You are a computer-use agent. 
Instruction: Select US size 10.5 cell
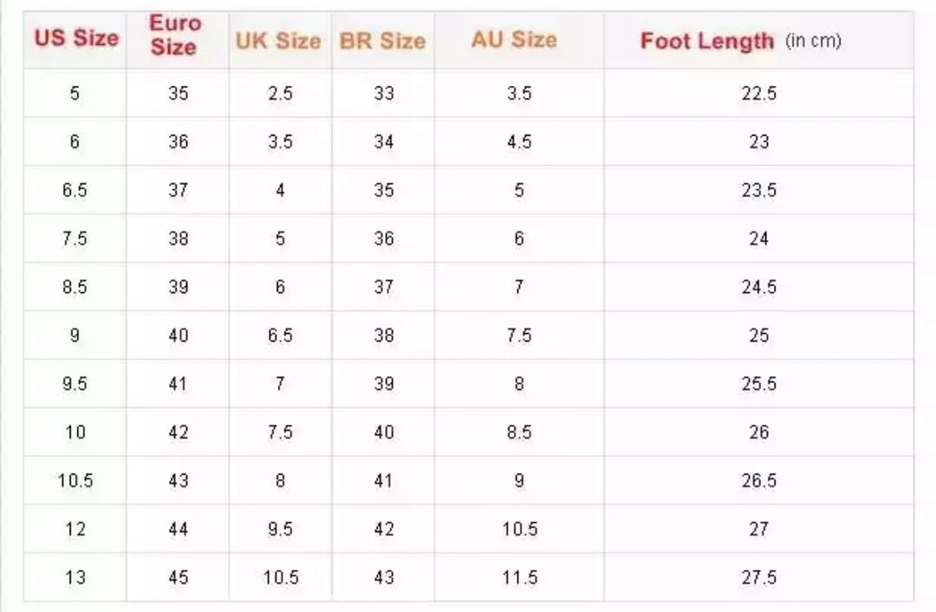tap(75, 480)
